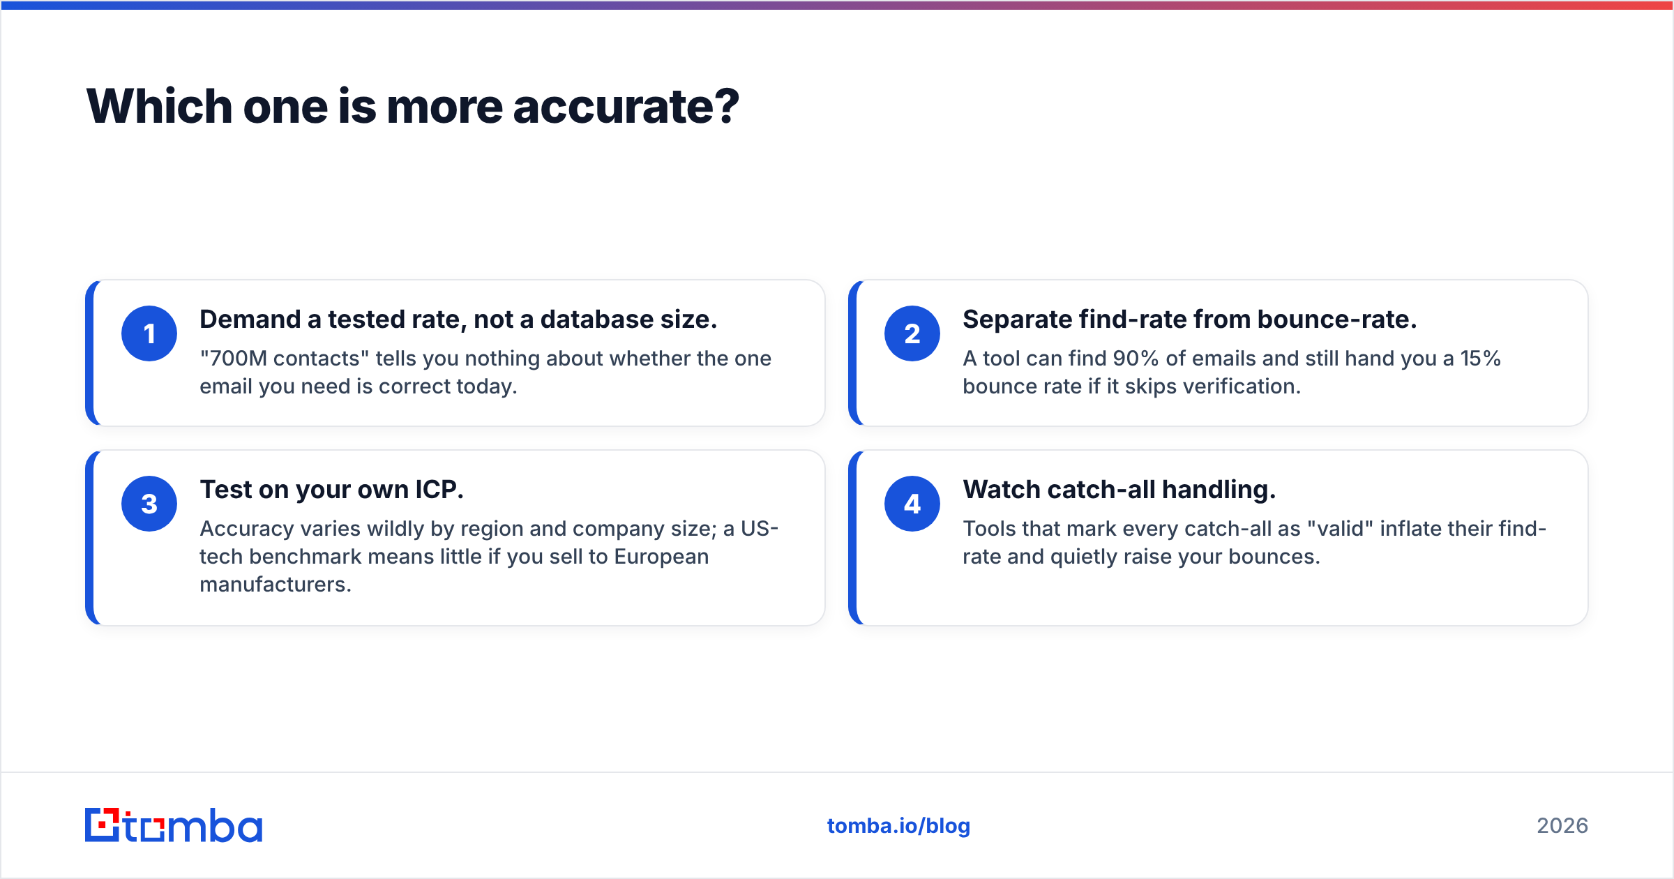Click the 2026 year label

[1562, 825]
